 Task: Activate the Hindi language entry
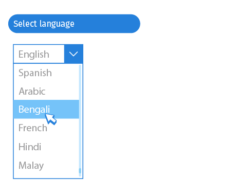coord(46,147)
